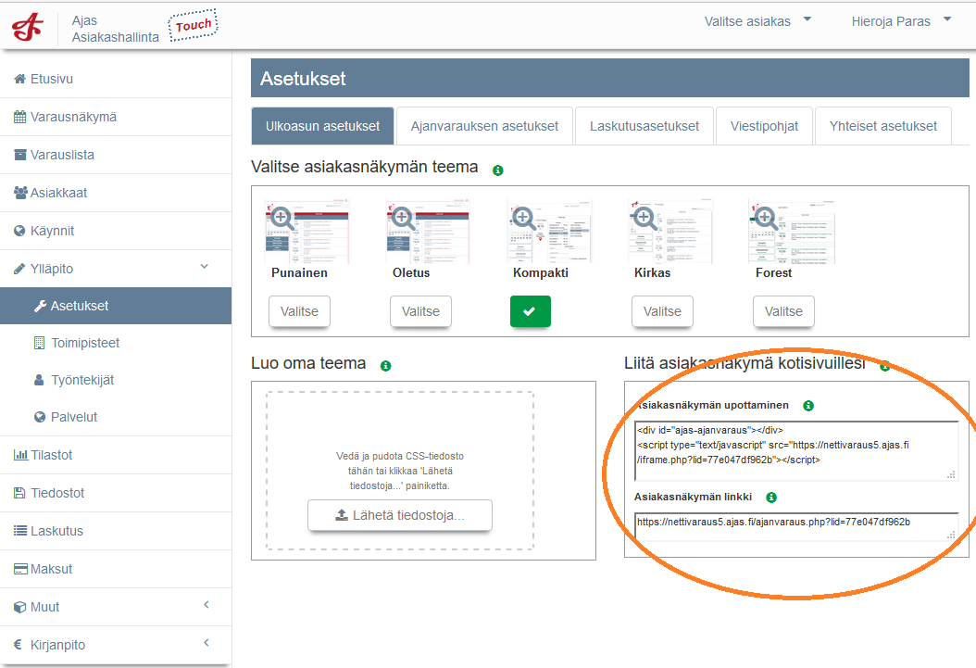
Task: Click the Lähetä tiedostoja upload button
Action: coord(400,515)
